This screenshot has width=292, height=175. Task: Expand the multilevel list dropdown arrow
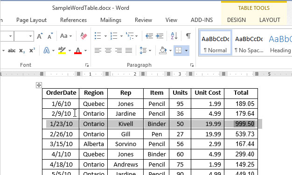137,36
